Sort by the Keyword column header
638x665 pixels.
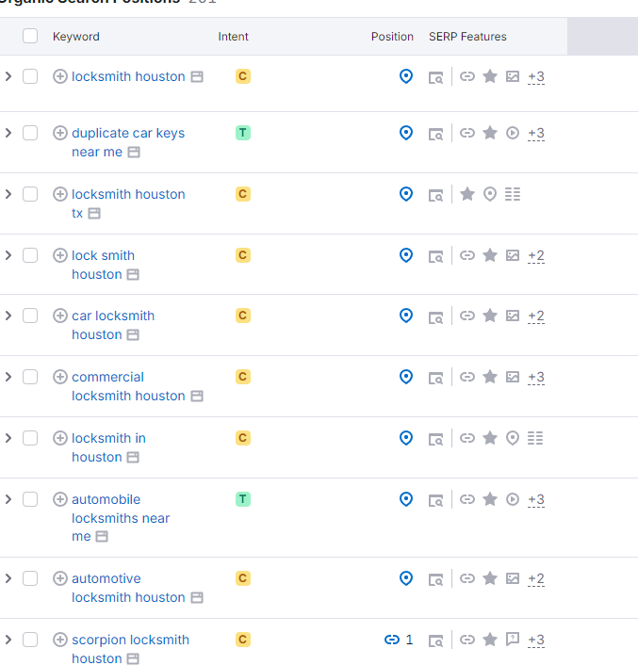point(76,37)
